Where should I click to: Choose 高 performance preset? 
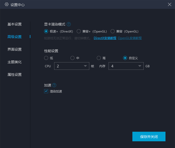pyautogui.click(x=99, y=58)
